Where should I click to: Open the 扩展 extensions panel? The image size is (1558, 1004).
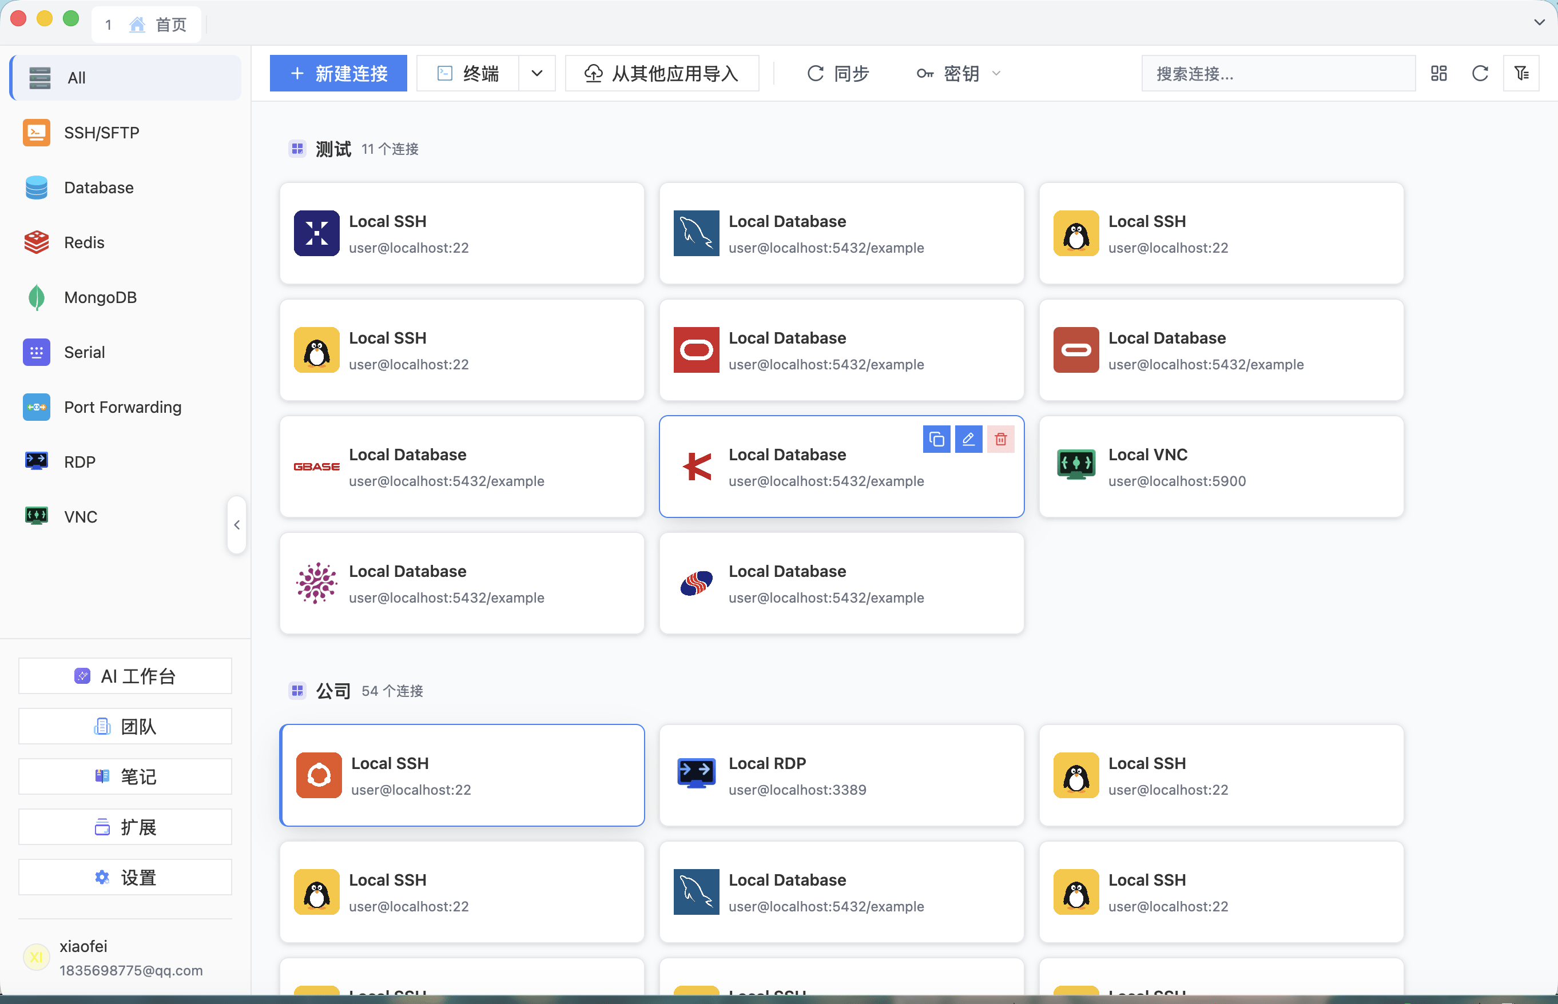(125, 827)
